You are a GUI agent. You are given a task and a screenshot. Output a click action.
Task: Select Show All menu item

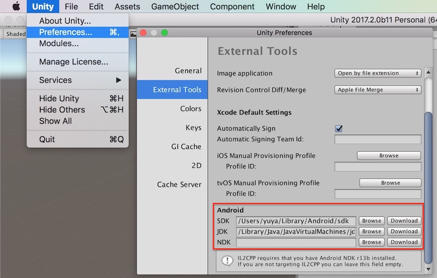point(78,121)
